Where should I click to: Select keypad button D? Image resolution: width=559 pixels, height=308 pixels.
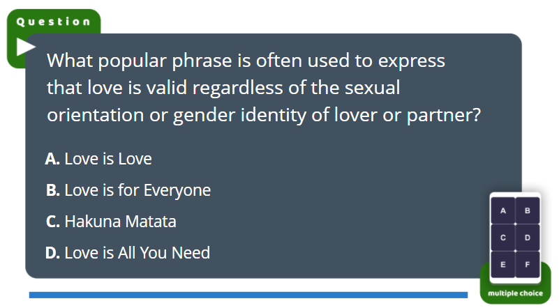(x=528, y=238)
